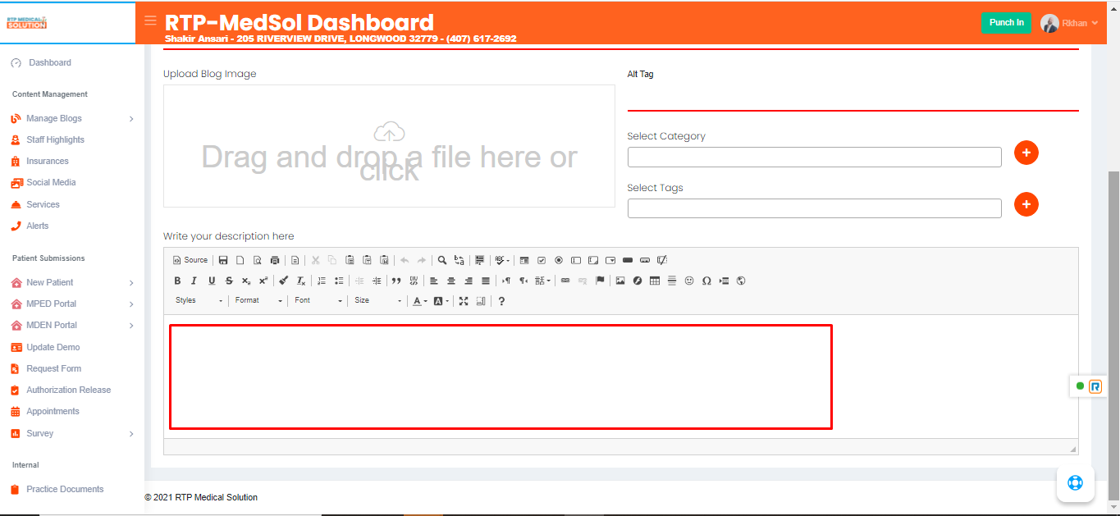Toggle Bold formatting

pos(177,281)
